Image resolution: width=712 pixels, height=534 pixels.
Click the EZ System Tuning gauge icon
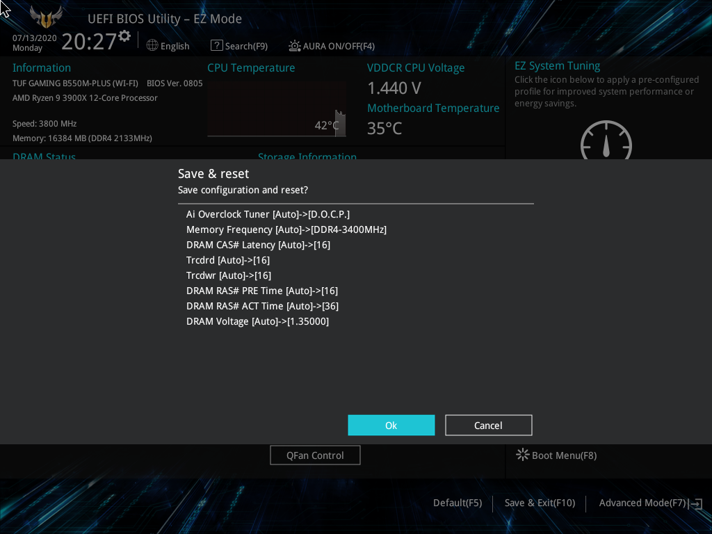[x=606, y=140]
